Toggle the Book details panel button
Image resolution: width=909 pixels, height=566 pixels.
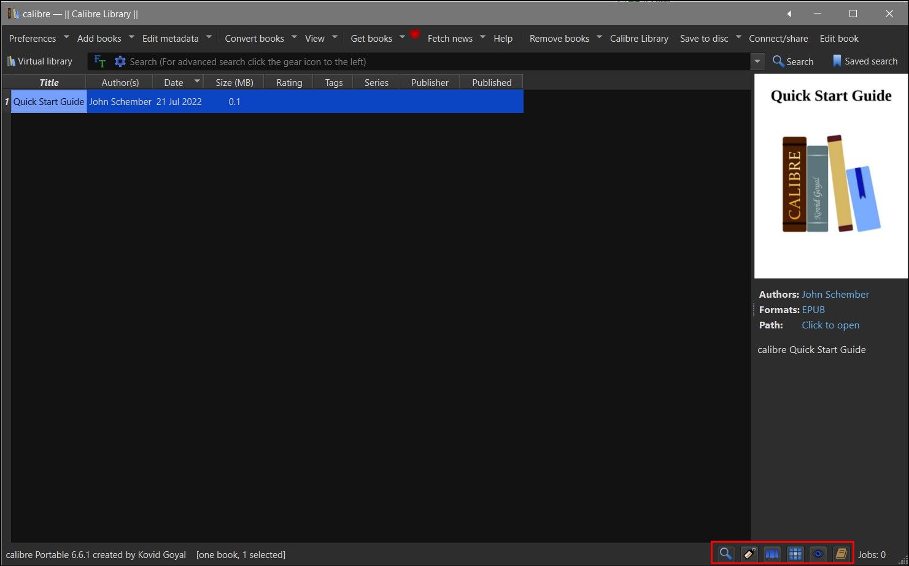(841, 554)
